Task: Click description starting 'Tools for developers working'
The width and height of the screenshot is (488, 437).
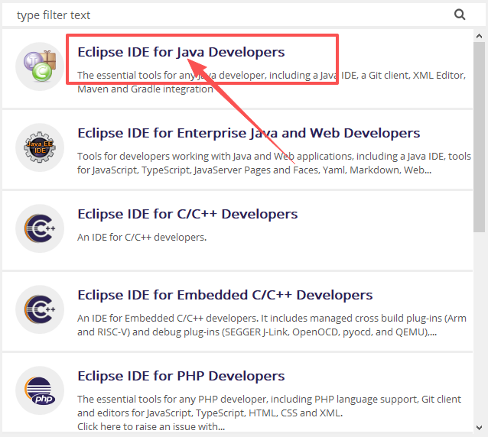Action: coord(274,163)
